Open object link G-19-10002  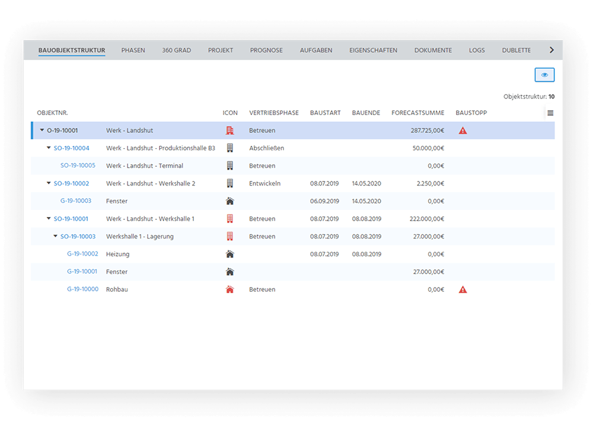[82, 254]
